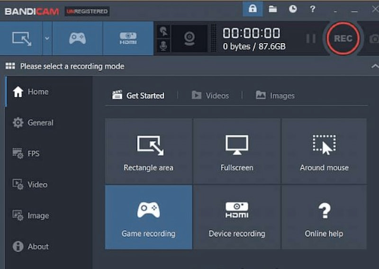Click the pause recording button
The image size is (379, 269).
(x=311, y=39)
